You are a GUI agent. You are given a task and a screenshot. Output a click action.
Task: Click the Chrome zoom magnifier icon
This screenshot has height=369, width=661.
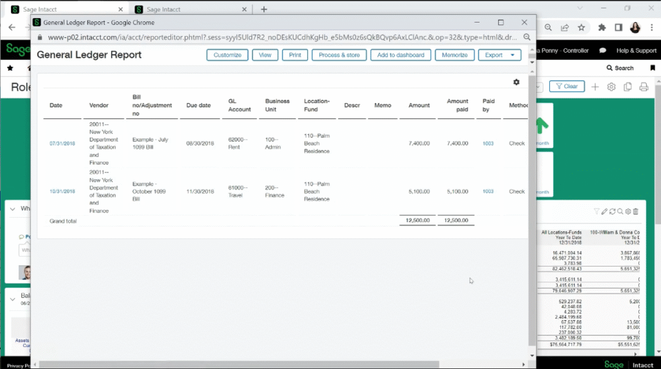(548, 27)
